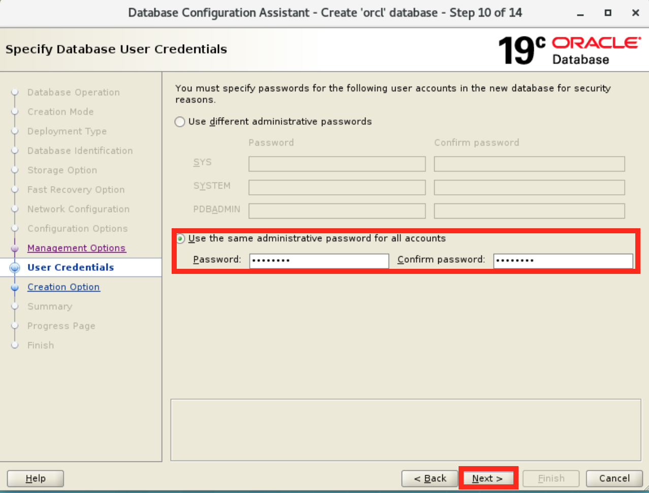Click the Database Identification step
Image resolution: width=649 pixels, height=493 pixels.
(x=80, y=151)
